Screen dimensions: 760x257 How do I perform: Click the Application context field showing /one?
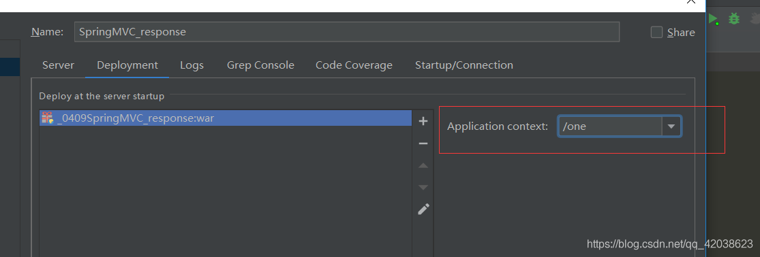[610, 126]
